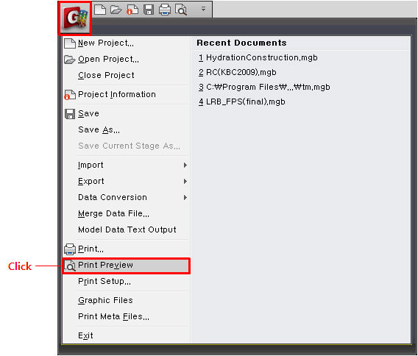This screenshot has height=356, width=418.
Task: Click the Gen application menu button
Action: (x=75, y=18)
